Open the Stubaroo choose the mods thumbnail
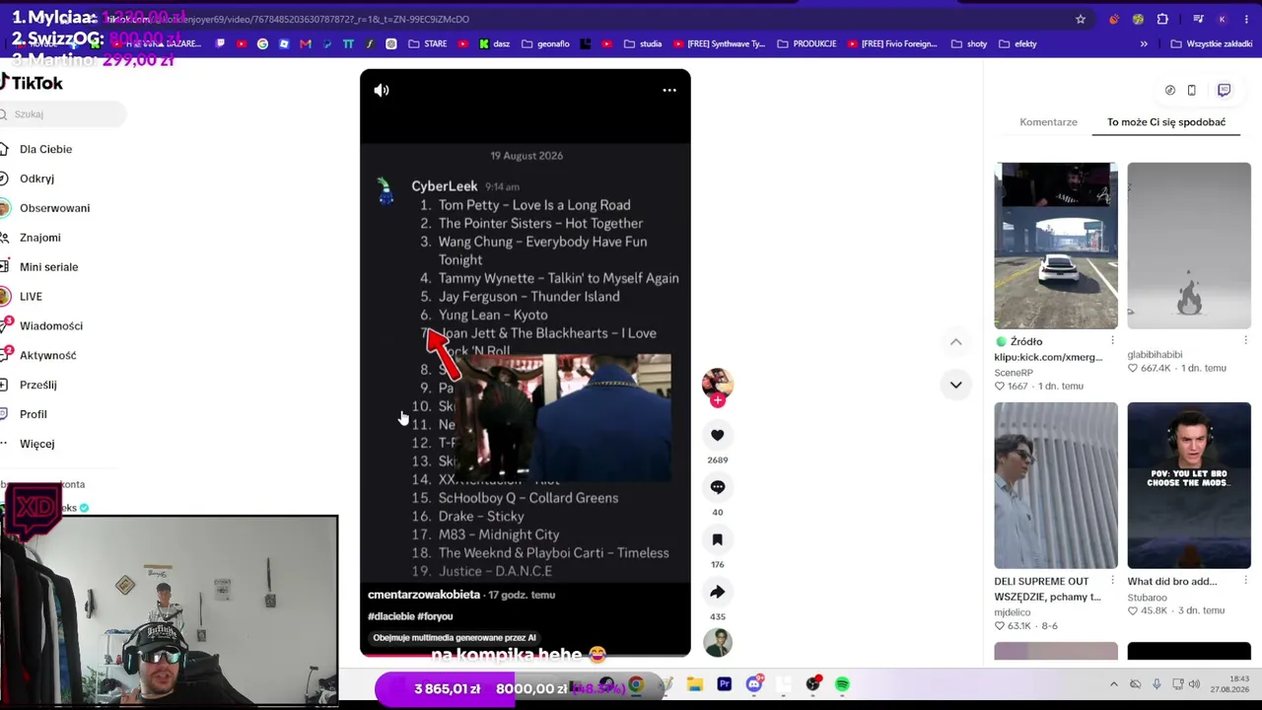 (1189, 485)
